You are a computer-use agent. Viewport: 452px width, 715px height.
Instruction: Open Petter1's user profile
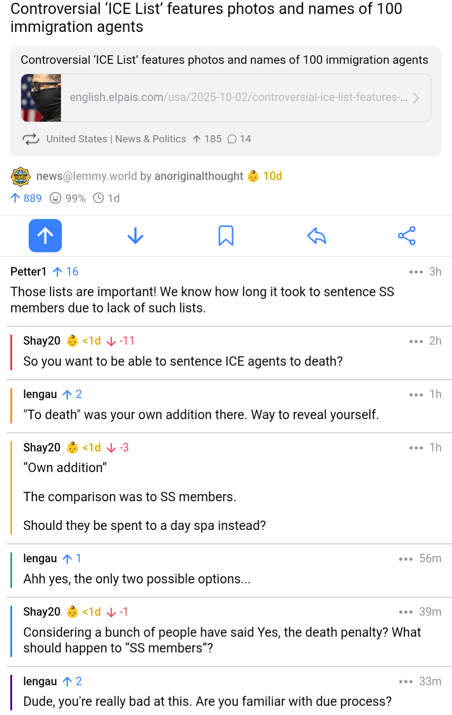[28, 272]
